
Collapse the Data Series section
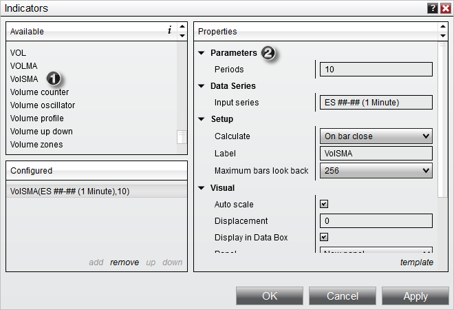202,86
